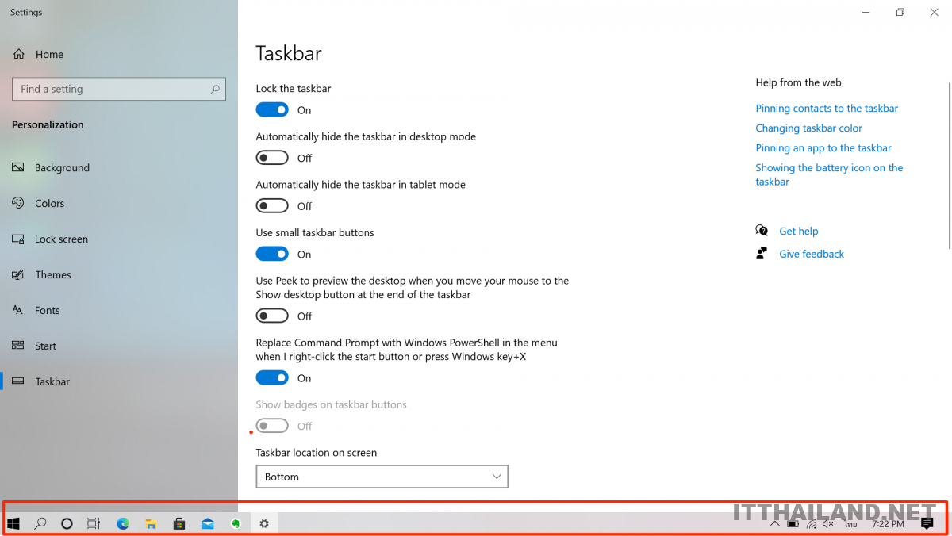This screenshot has height=536, width=952.
Task: Click the Get help link
Action: coord(798,231)
